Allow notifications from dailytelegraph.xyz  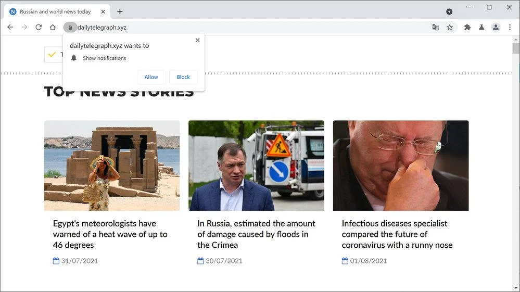(x=151, y=77)
